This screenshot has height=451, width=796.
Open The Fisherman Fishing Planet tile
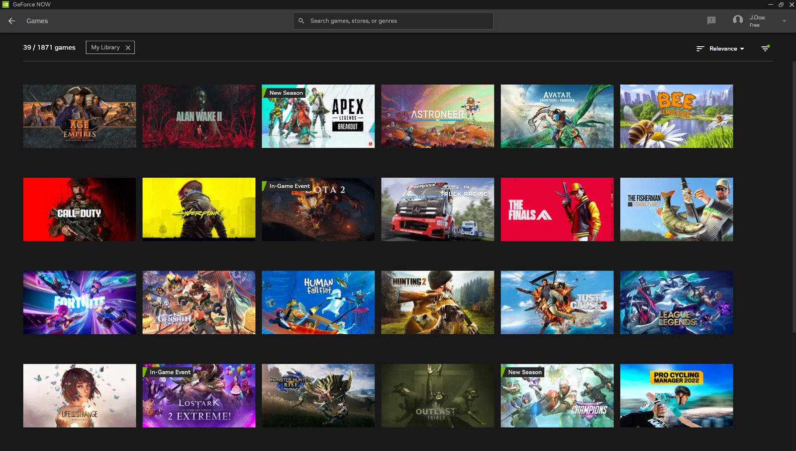click(677, 210)
